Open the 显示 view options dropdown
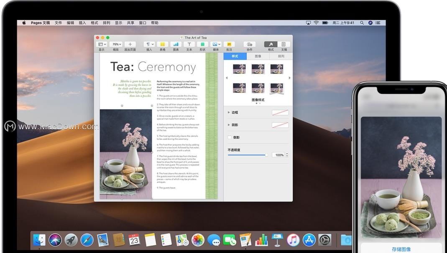The height and width of the screenshot is (253, 447). click(102, 44)
